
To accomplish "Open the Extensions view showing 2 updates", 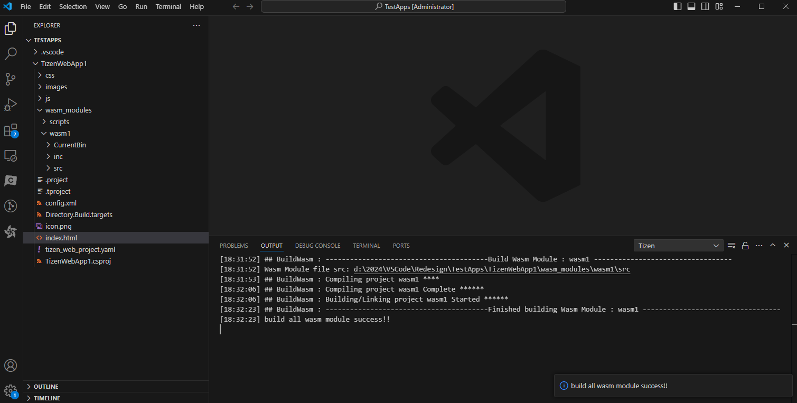I will (x=11, y=130).
